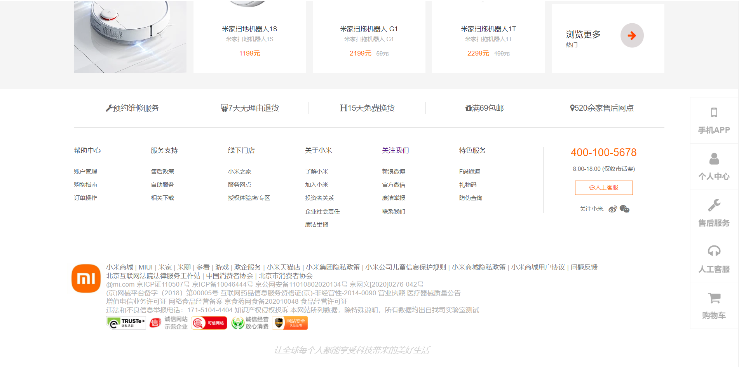Screen dimensions: 739x367
Task: Click the orange Xiaomi MI logo
Action: [x=86, y=278]
